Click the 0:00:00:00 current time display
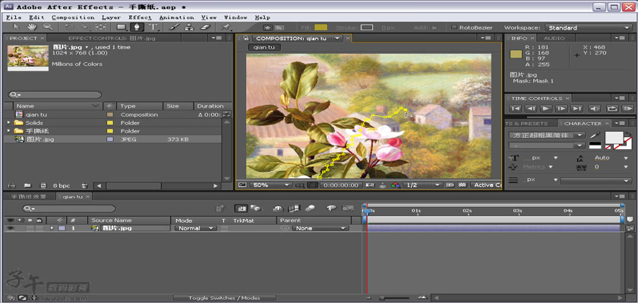Viewport: 638px width, 303px height. (340, 186)
